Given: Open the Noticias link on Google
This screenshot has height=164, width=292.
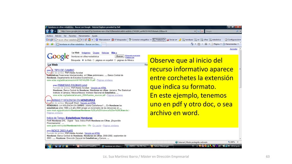Looking at the screenshot, I should pyautogui.click(x=105, y=53).
